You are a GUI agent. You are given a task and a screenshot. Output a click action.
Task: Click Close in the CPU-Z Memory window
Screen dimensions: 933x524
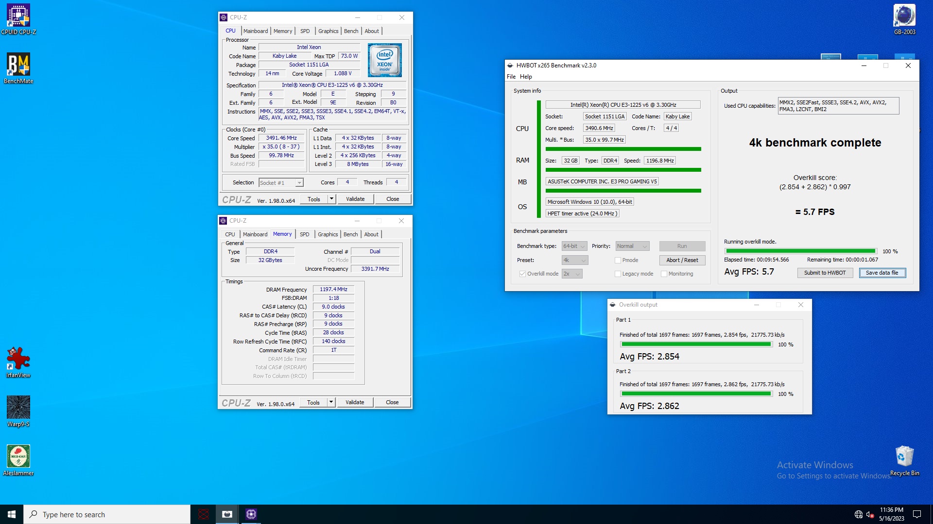pyautogui.click(x=392, y=402)
